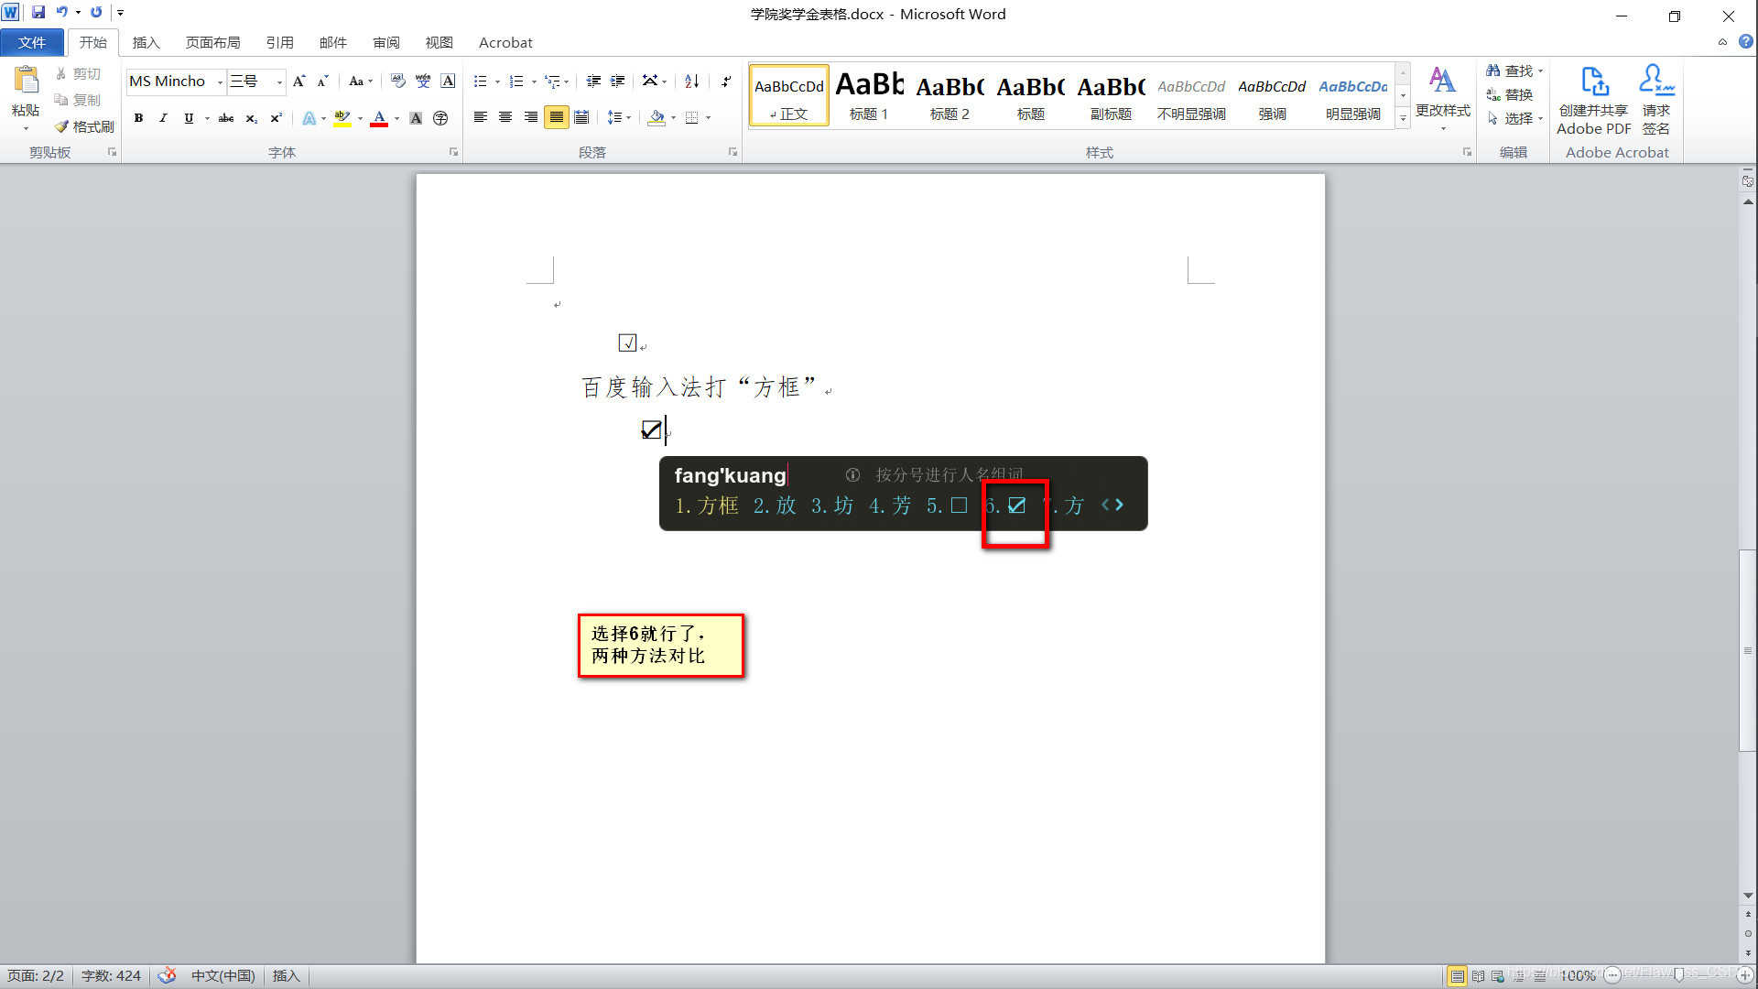
Task: Click the 替换 (Replace) button
Action: [1511, 94]
